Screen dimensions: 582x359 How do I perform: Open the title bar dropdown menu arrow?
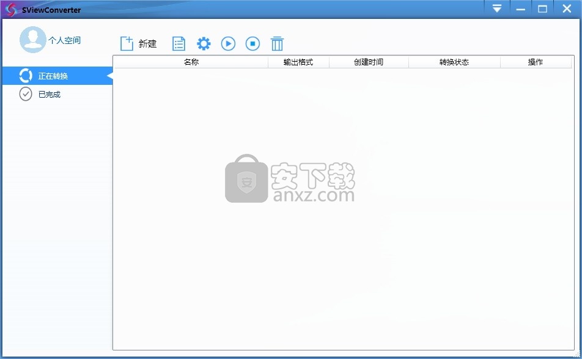point(497,9)
